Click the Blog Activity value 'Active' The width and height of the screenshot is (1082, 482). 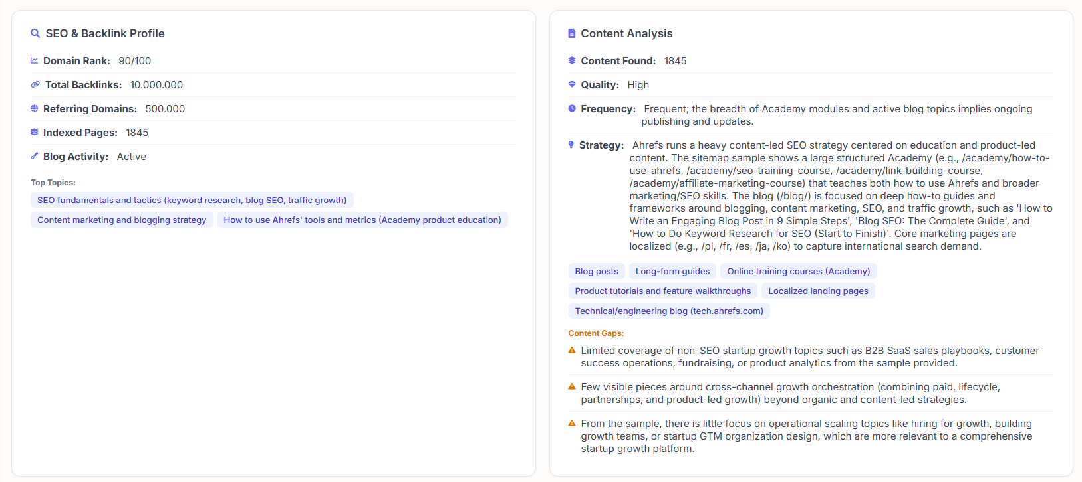click(132, 156)
